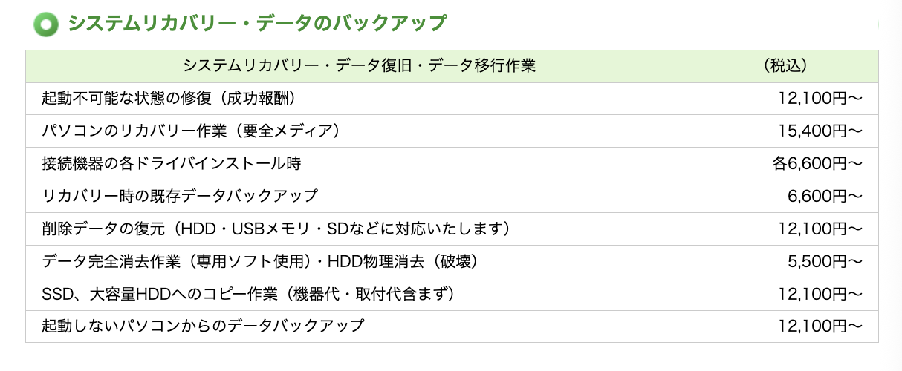Click the 接続機器の各ドライバインストール時 row
The width and height of the screenshot is (902, 371).
(x=172, y=164)
